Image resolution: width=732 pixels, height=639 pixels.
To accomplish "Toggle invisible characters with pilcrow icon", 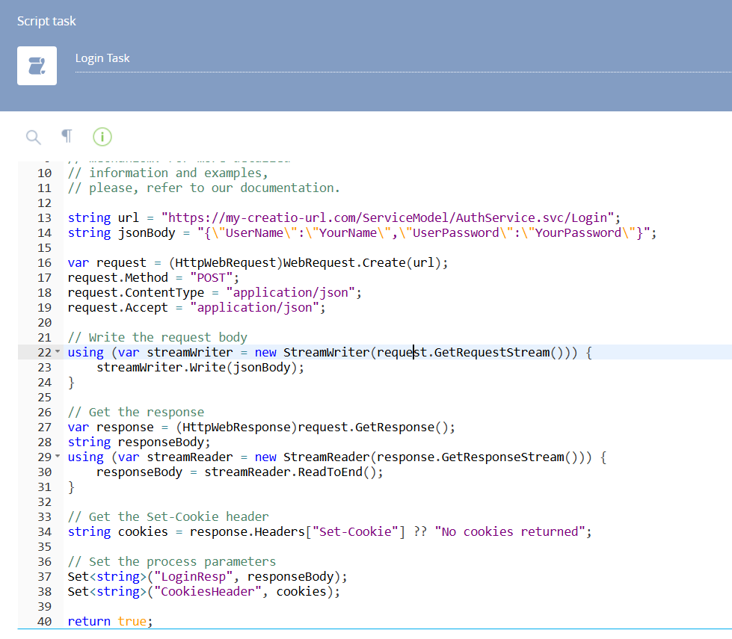I will pos(67,136).
